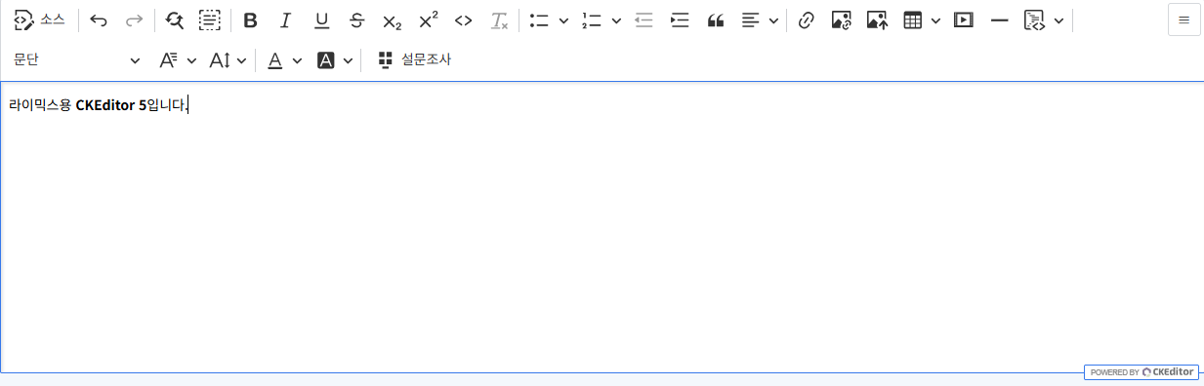Image resolution: width=1204 pixels, height=386 pixels.
Task: Toggle bold formatting
Action: [x=251, y=19]
